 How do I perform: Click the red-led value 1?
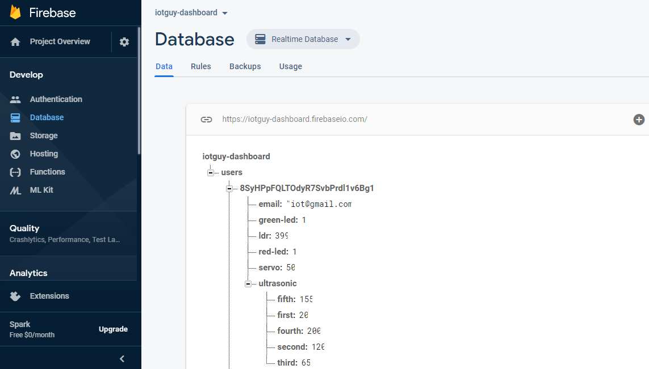tap(294, 252)
